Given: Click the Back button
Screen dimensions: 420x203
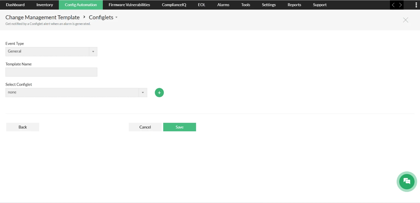Looking at the screenshot, I should point(23,127).
